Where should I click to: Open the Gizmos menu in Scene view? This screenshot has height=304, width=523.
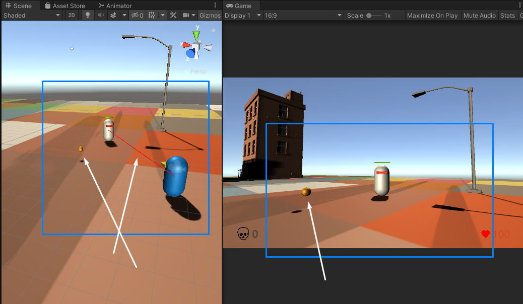pos(210,15)
